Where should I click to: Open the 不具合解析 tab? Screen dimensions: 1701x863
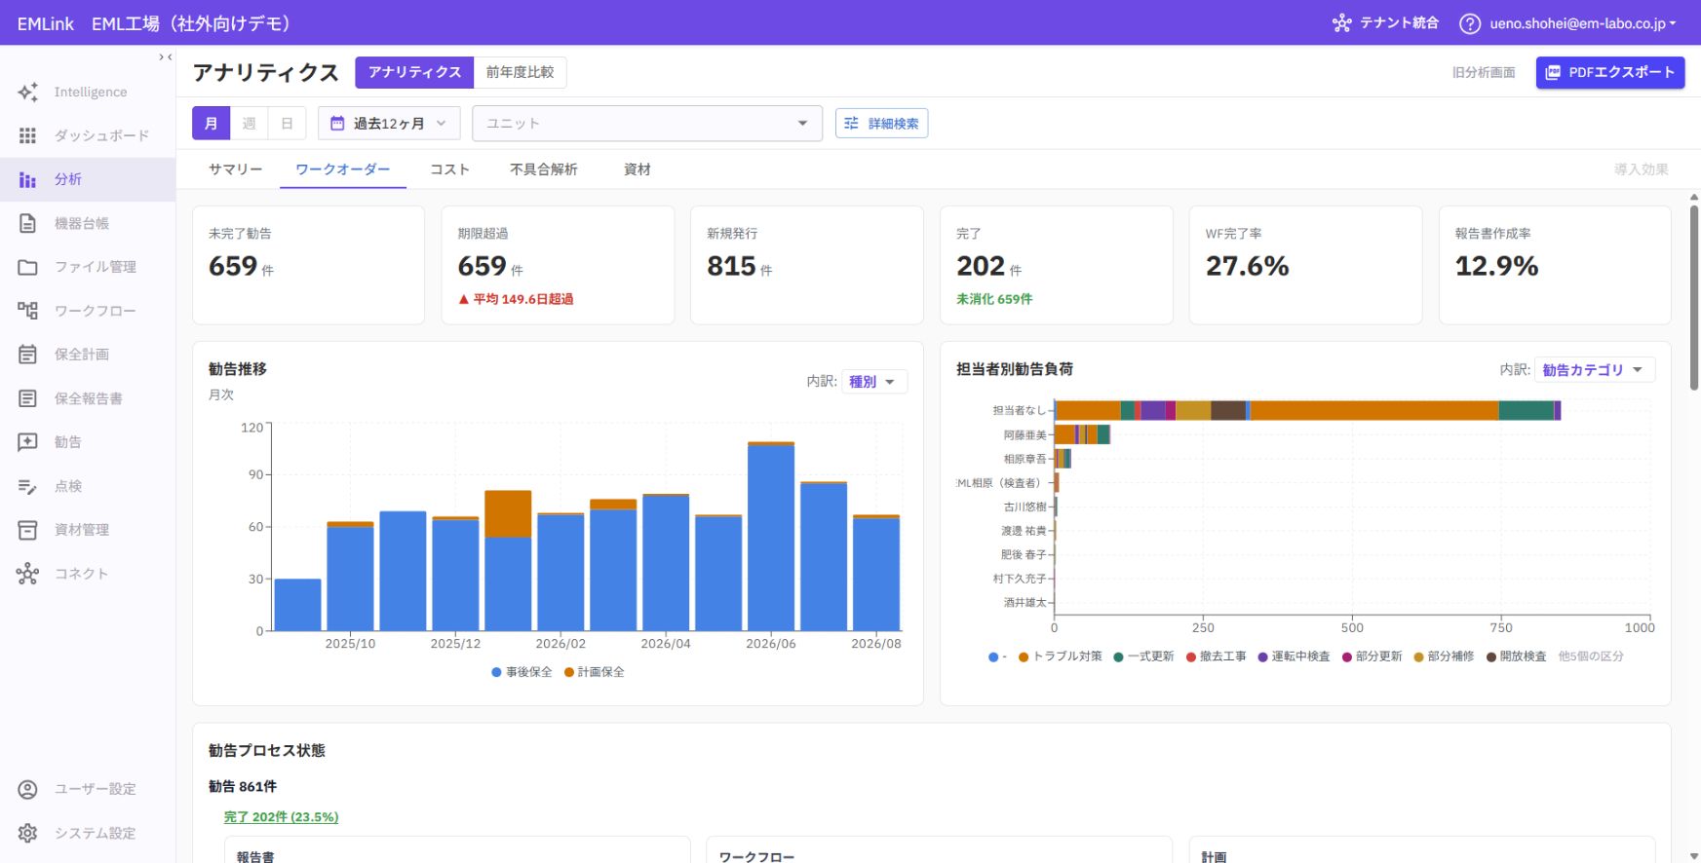click(x=543, y=169)
